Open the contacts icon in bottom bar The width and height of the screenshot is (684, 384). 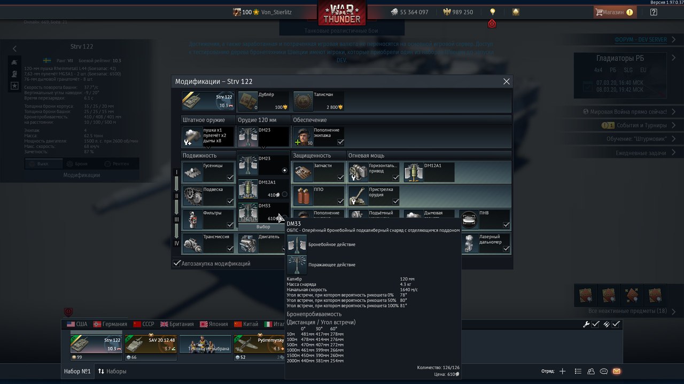tap(591, 371)
